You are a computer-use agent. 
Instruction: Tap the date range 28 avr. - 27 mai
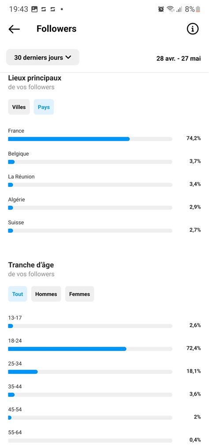(x=179, y=59)
